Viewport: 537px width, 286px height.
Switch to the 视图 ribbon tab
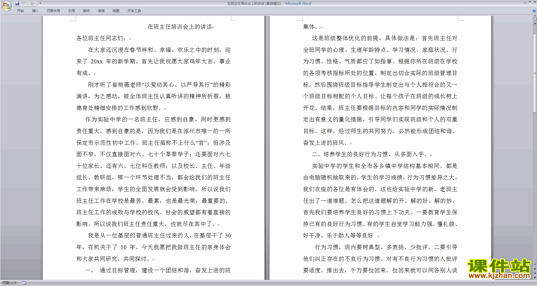pyautogui.click(x=116, y=11)
